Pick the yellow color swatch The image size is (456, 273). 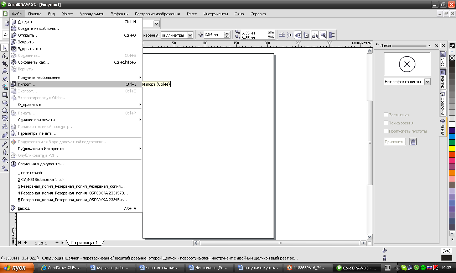(x=452, y=149)
